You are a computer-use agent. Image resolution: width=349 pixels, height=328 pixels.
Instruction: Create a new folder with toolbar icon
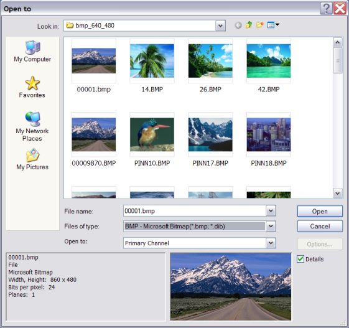(259, 25)
